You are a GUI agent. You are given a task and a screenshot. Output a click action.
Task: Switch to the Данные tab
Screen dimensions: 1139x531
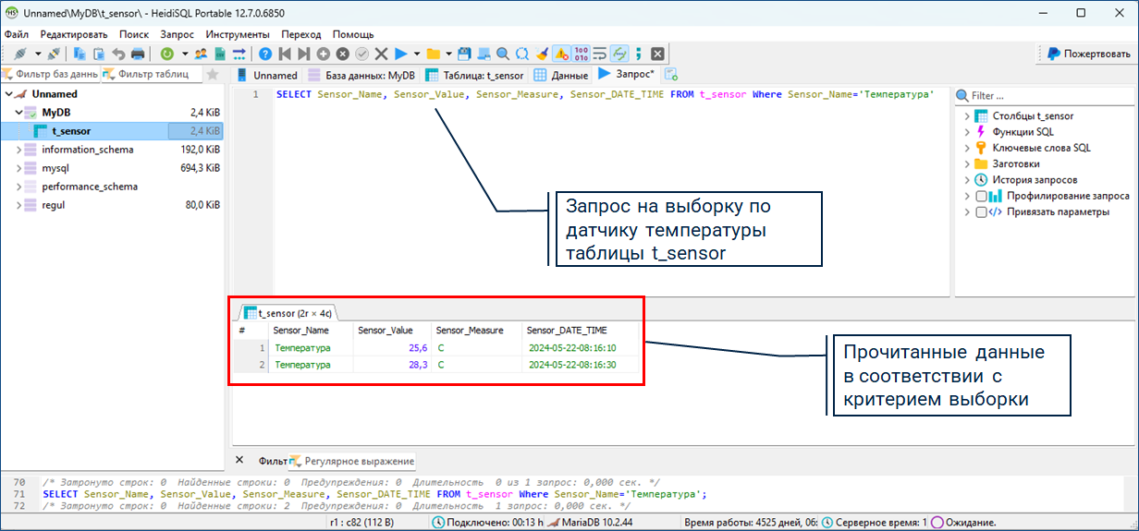coord(561,75)
